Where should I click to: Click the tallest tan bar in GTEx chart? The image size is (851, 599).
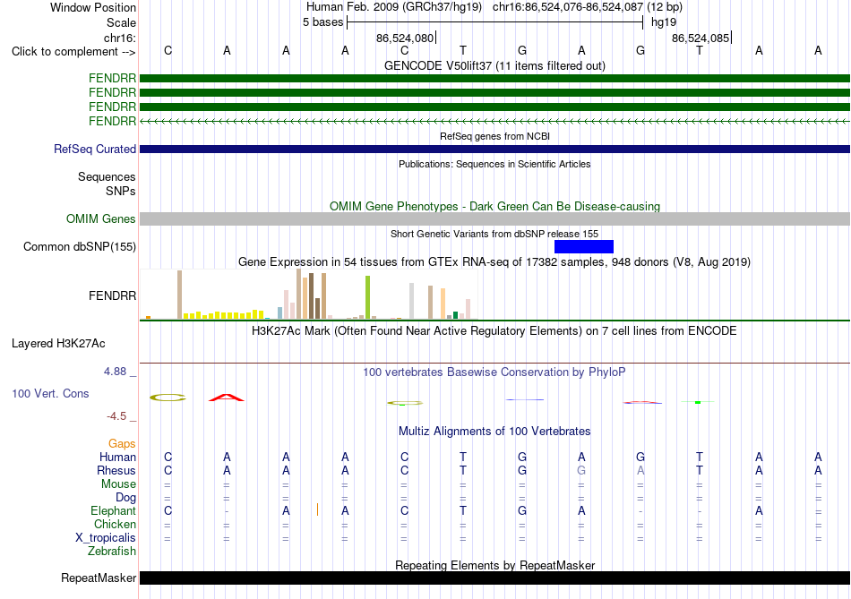[298, 294]
